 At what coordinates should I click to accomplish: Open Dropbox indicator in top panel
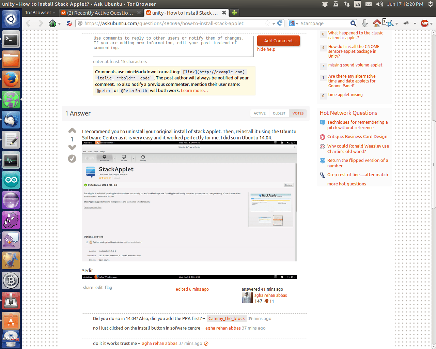325,4
